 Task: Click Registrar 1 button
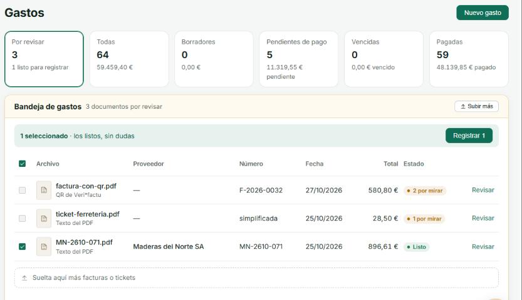pos(469,136)
